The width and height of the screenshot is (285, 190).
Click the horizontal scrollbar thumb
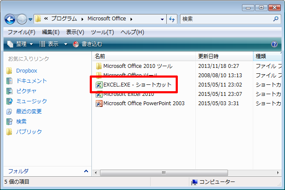point(164,173)
